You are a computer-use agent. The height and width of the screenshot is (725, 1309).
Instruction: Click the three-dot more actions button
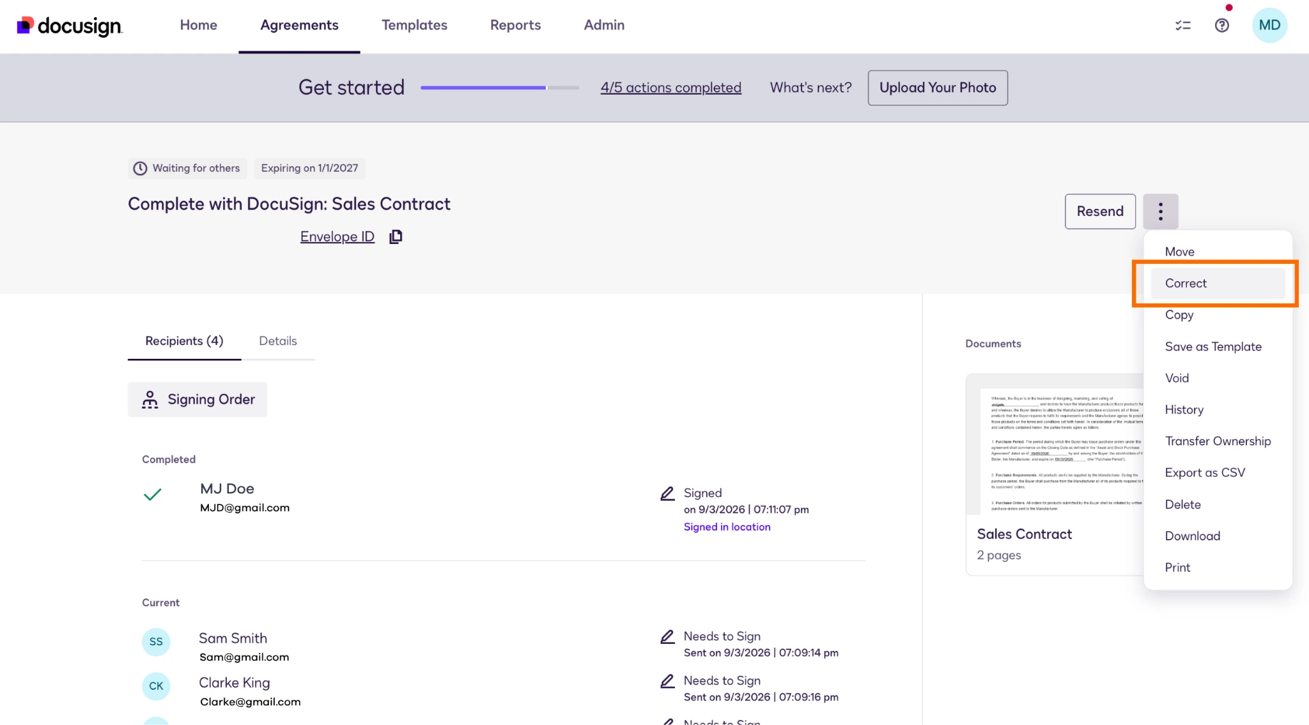click(x=1161, y=211)
